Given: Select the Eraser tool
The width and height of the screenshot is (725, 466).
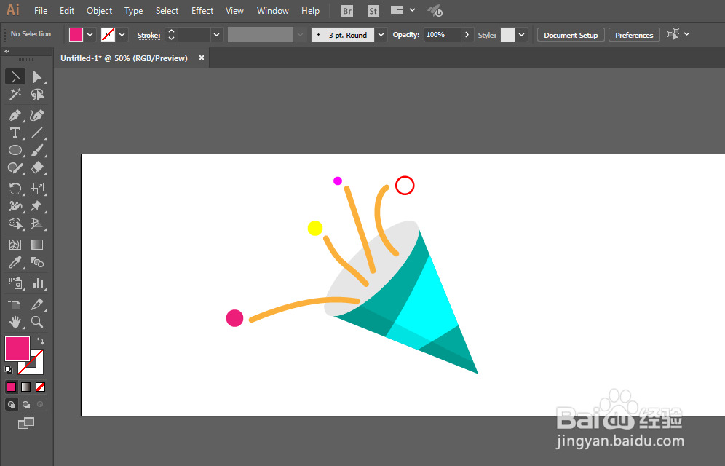Looking at the screenshot, I should 37,167.
